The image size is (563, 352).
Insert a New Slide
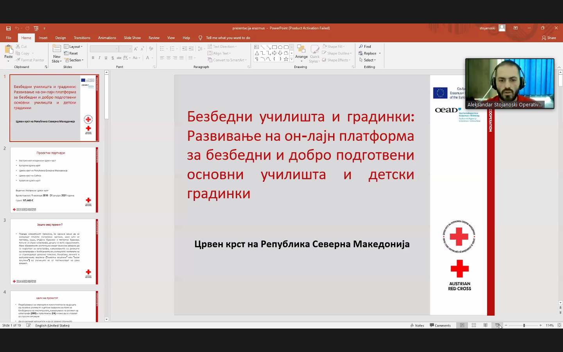point(57,54)
